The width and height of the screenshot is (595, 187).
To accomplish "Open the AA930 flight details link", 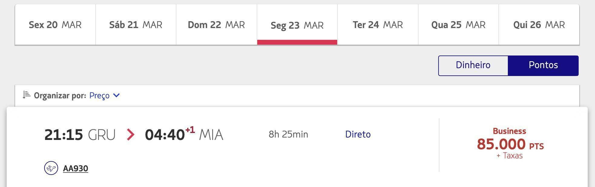I will (x=75, y=168).
